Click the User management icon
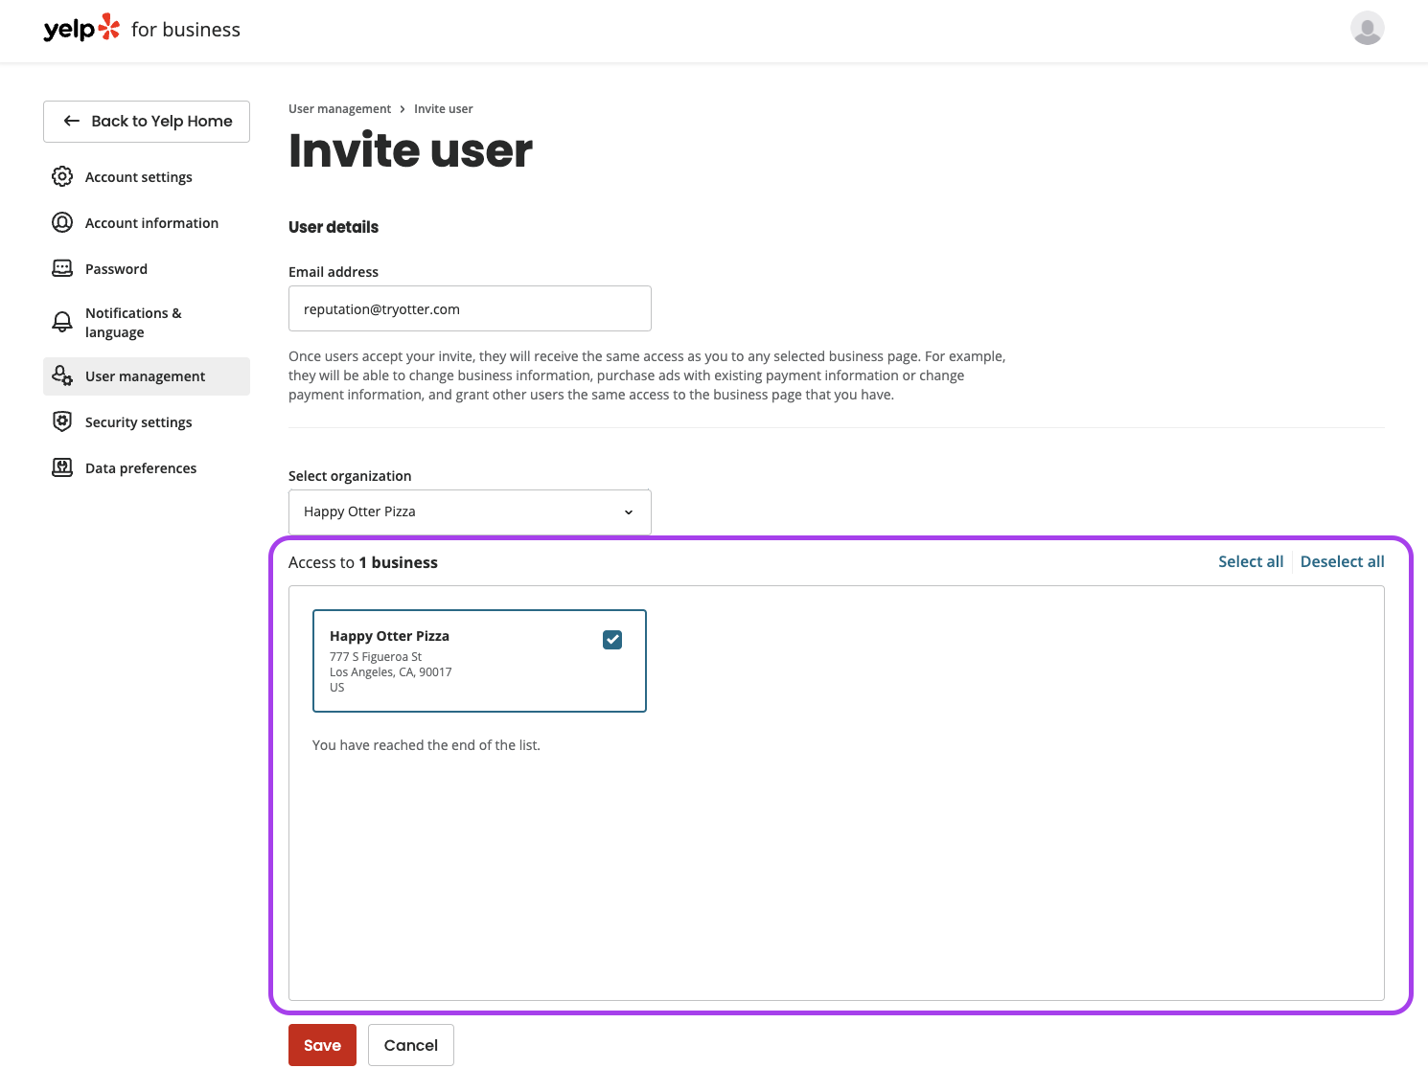 tap(62, 375)
